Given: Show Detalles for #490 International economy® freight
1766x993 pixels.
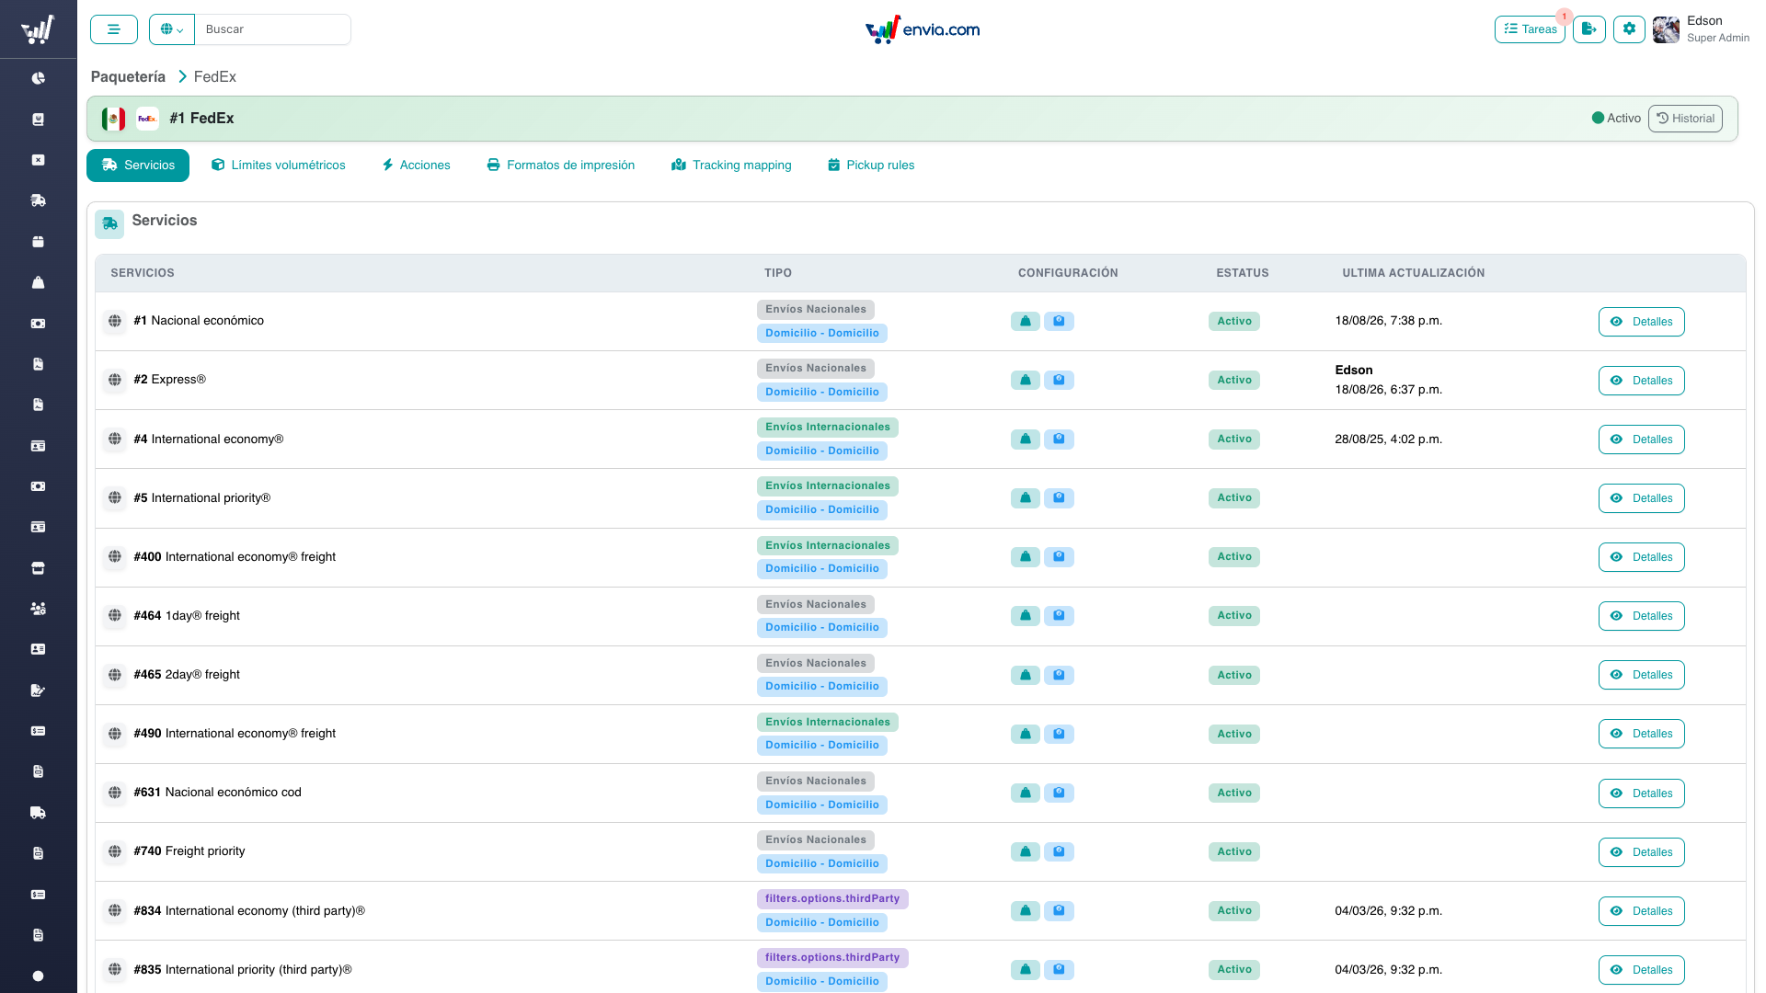Looking at the screenshot, I should 1641,734.
